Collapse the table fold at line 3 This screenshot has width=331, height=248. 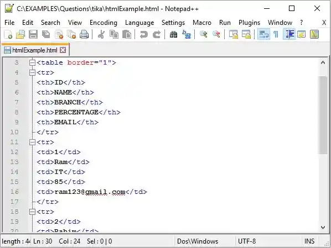32,62
